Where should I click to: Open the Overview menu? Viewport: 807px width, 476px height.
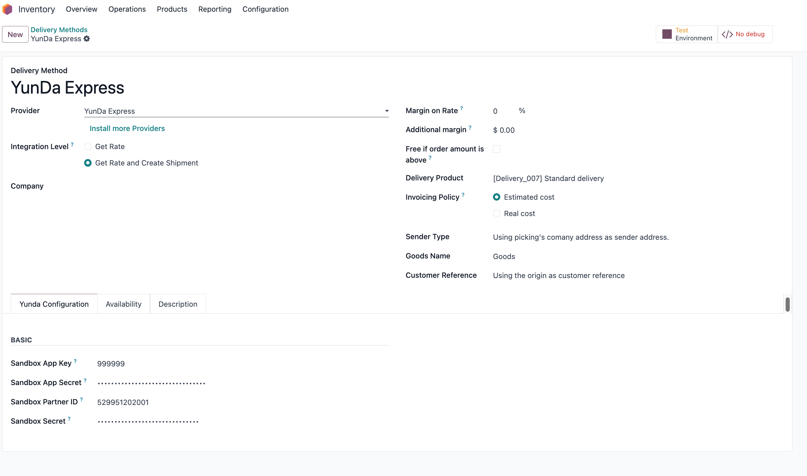(82, 9)
